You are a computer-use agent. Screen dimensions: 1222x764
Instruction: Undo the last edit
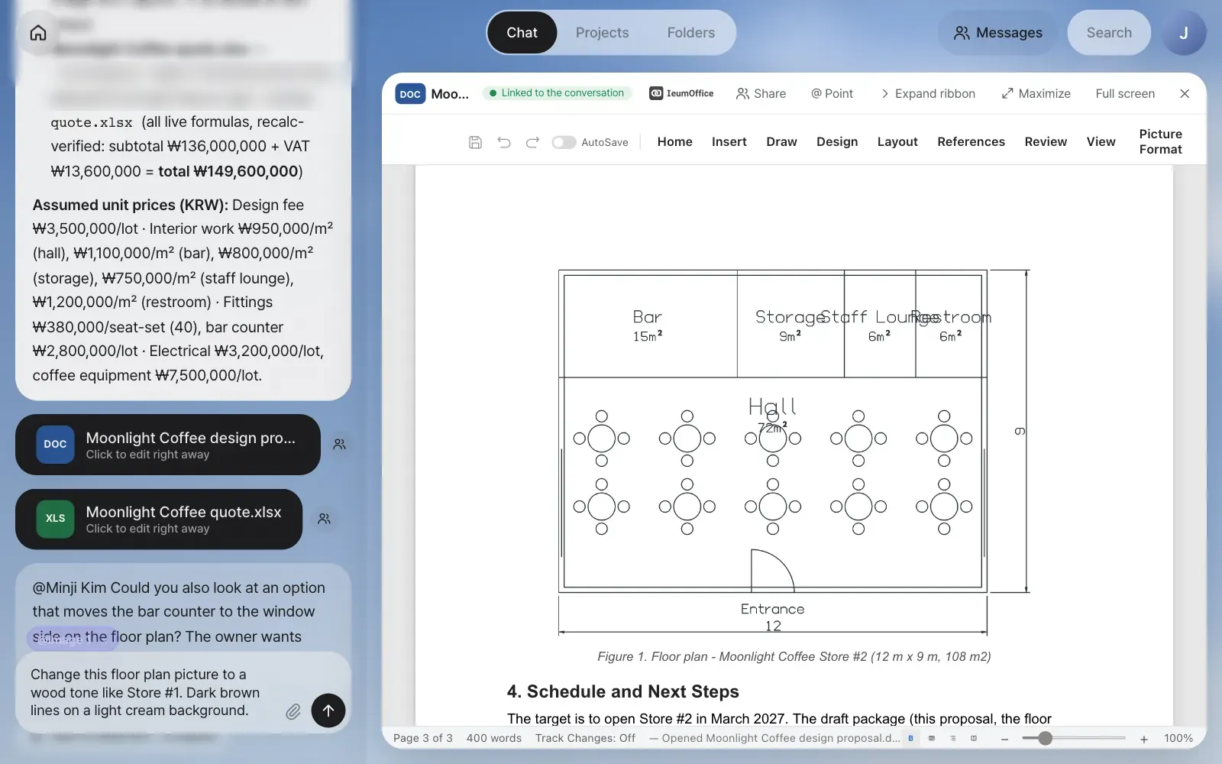(x=504, y=142)
